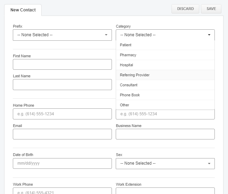The height and width of the screenshot is (194, 228).
Task: Choose Pharmacy category option
Action: (x=128, y=55)
